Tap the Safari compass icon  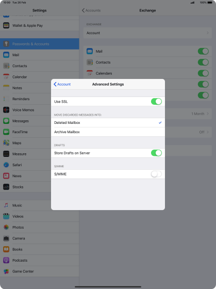coord(6,165)
